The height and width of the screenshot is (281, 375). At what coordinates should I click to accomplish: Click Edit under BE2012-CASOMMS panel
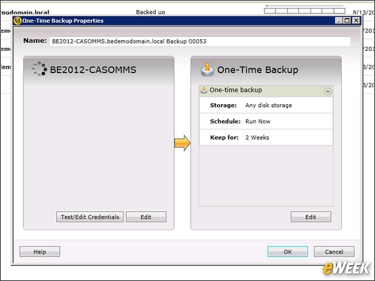tap(146, 217)
